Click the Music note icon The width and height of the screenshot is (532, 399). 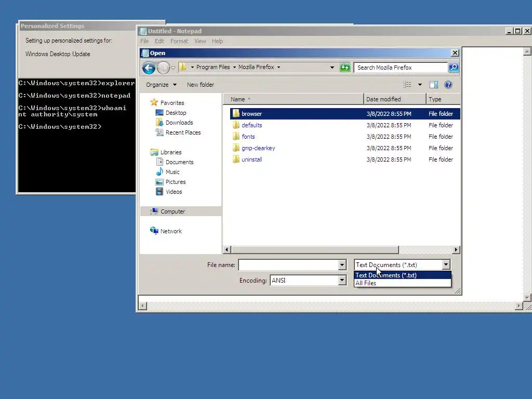click(159, 171)
